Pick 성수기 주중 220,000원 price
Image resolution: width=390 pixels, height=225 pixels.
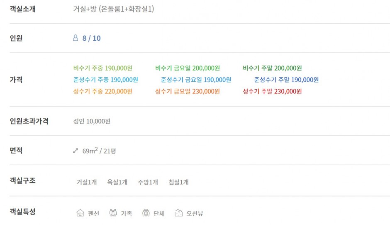(103, 91)
